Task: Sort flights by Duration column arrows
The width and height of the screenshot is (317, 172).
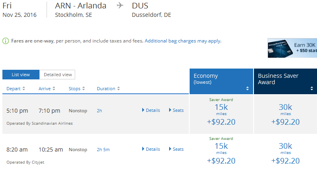Action: (118, 89)
